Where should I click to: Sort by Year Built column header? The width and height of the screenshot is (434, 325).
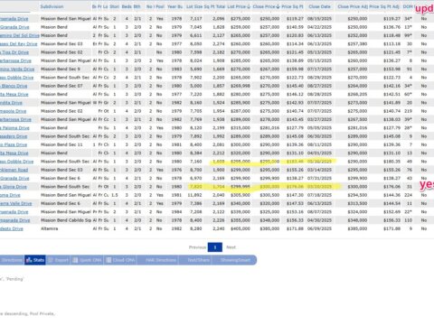click(175, 6)
